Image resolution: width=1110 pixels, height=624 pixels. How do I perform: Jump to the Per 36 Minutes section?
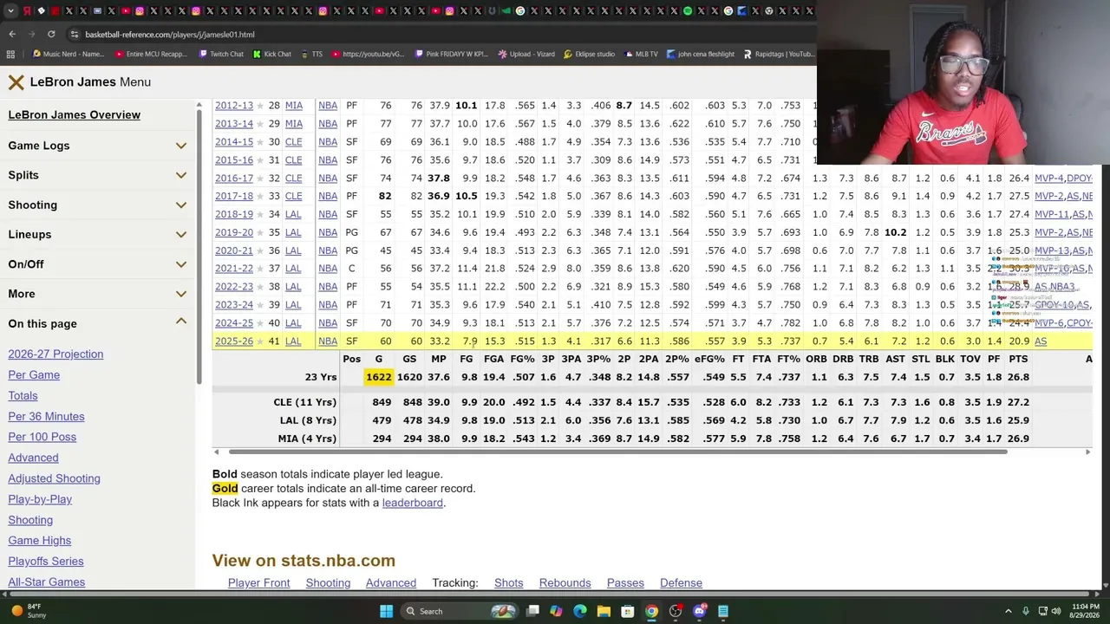pyautogui.click(x=46, y=417)
